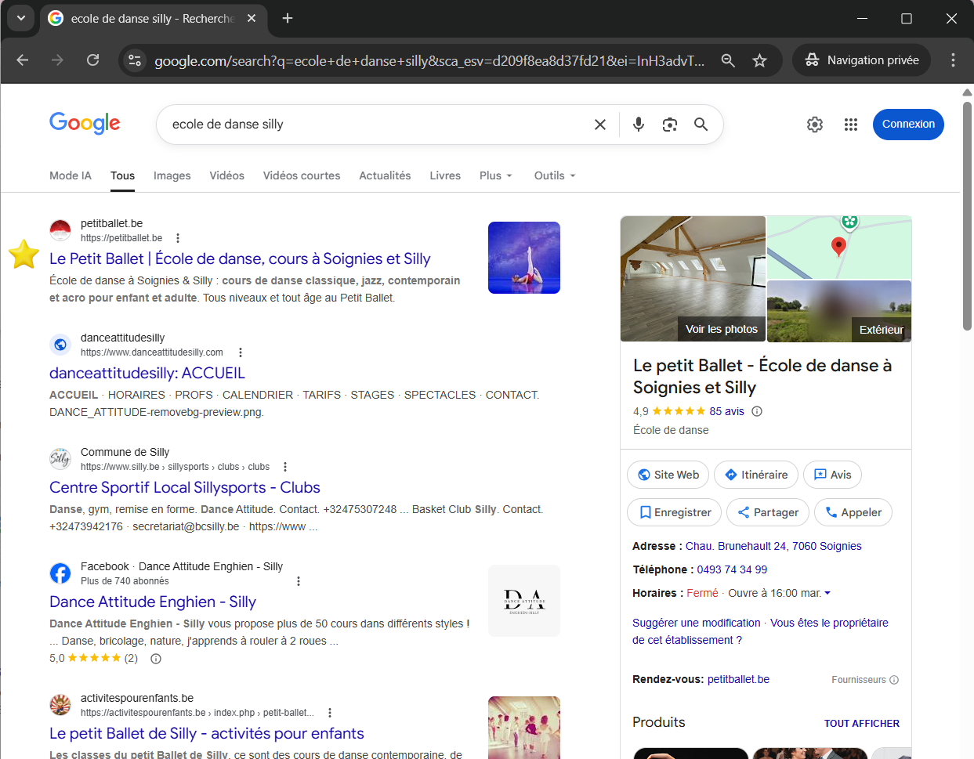This screenshot has height=759, width=974.
Task: Click TOUT AFFICHER in Produits section
Action: pyautogui.click(x=862, y=723)
